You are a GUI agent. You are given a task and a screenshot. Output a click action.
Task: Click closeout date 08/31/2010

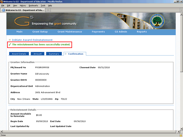pyautogui.click(x=104, y=67)
